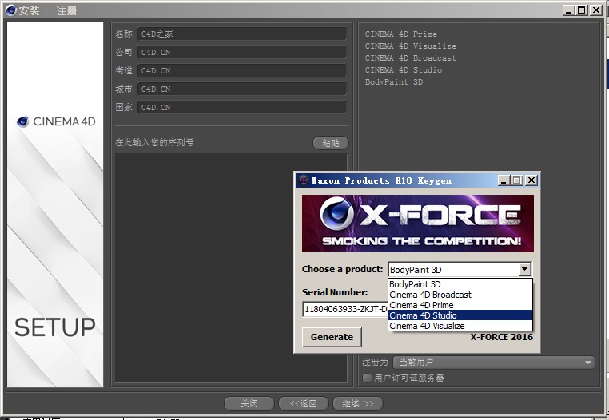The width and height of the screenshot is (609, 420).
Task: Click the <<返回 back button
Action: point(304,403)
